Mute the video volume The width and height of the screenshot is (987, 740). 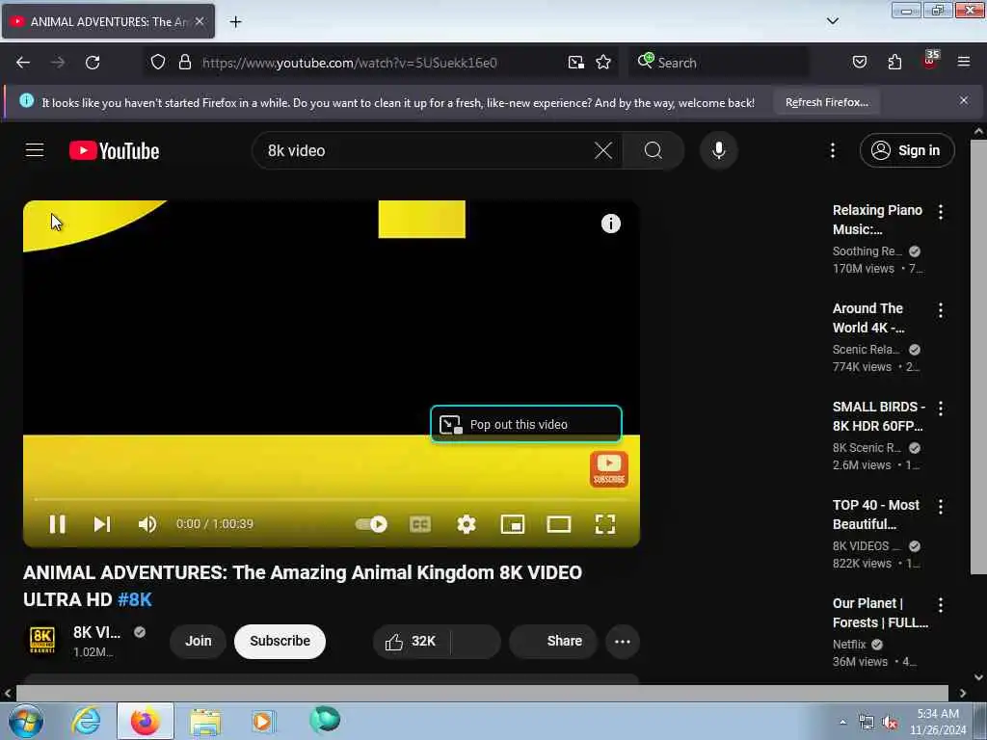147,524
